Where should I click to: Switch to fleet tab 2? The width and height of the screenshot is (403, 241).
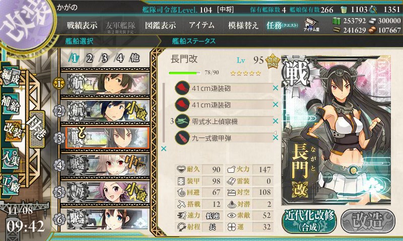point(89,58)
